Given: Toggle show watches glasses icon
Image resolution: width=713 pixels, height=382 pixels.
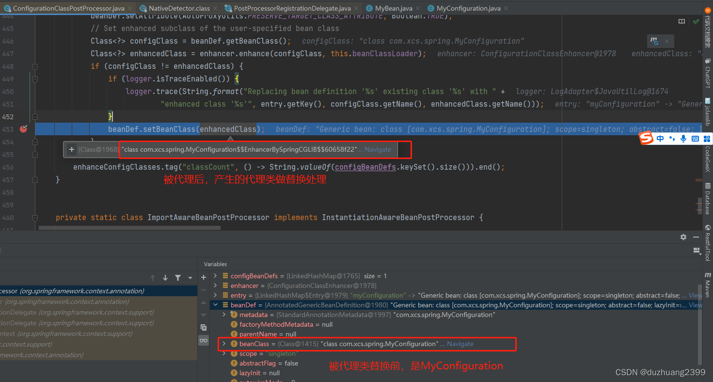Looking at the screenshot, I should (204, 341).
